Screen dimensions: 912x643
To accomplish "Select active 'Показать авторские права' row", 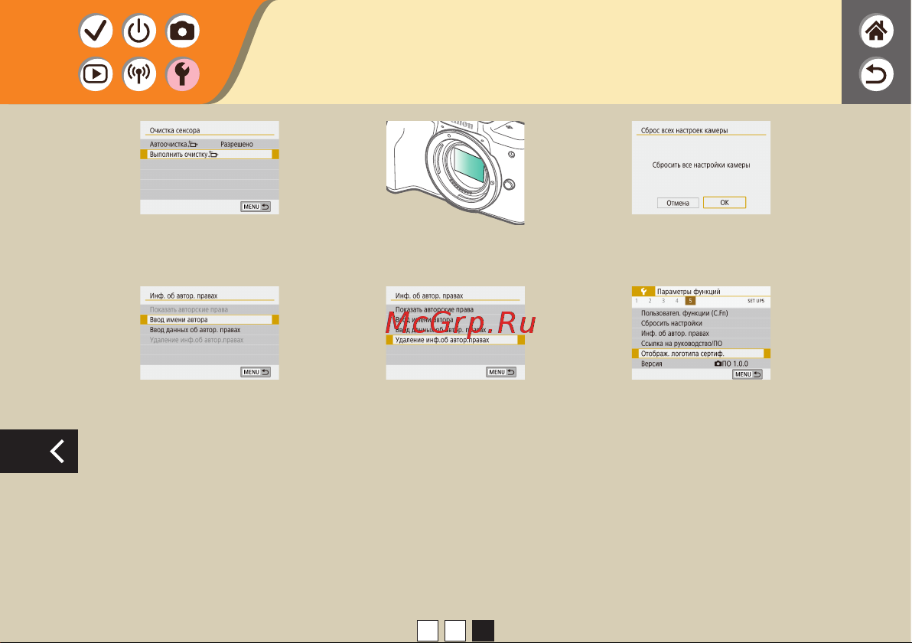I will pos(455,309).
